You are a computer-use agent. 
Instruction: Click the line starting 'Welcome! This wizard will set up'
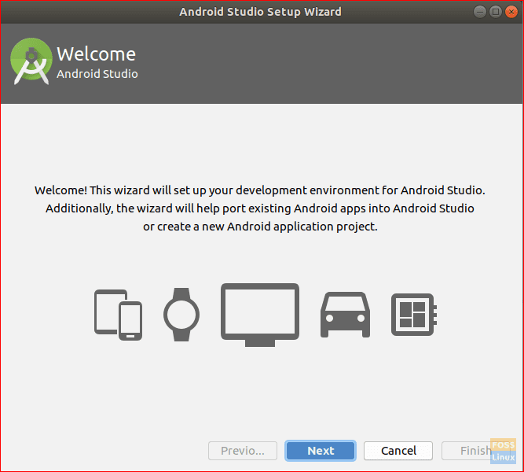tap(260, 190)
